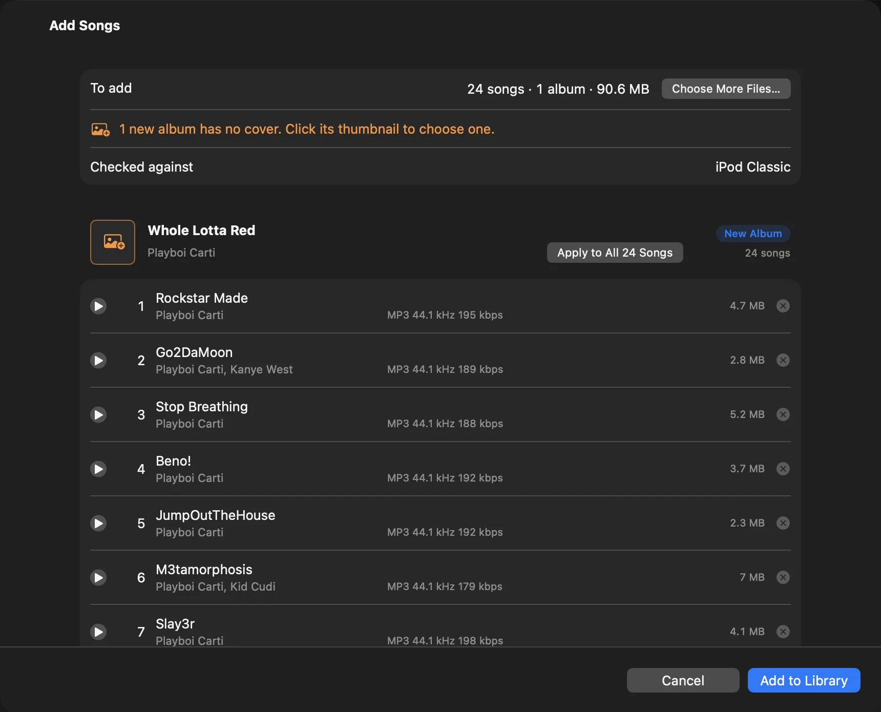Add to Library

pyautogui.click(x=804, y=680)
